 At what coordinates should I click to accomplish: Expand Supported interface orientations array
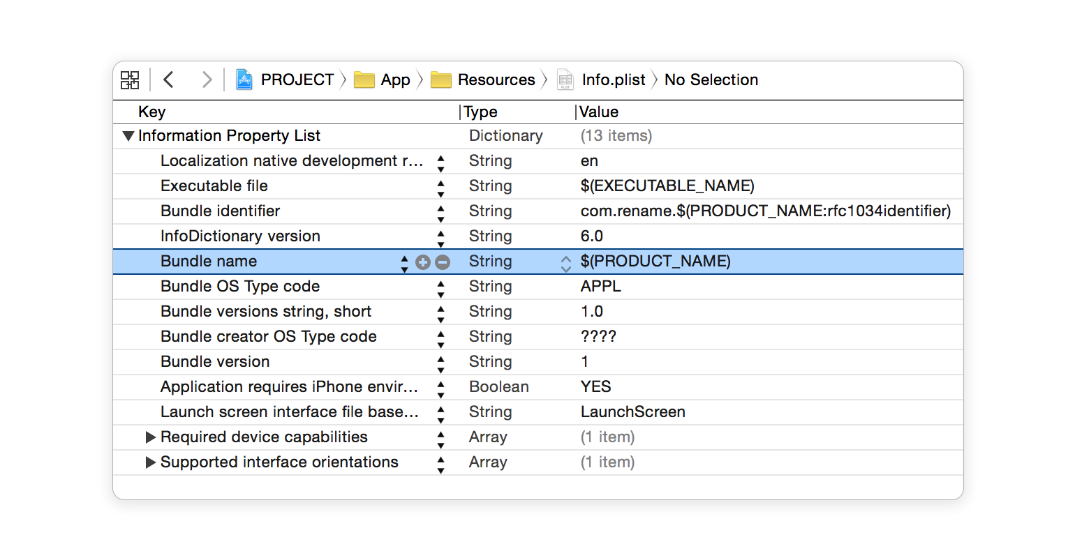point(150,462)
